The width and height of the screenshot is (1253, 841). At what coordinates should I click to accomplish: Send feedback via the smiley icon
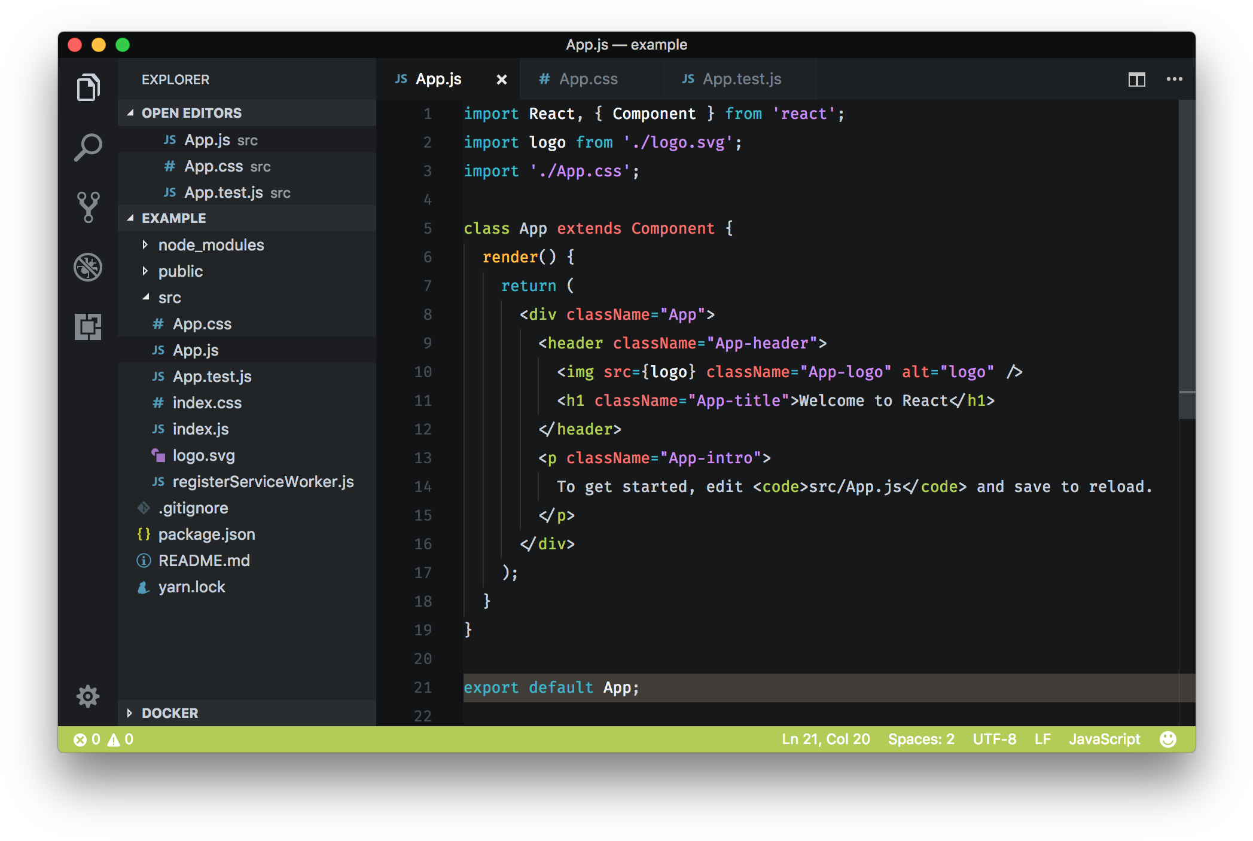click(1168, 739)
